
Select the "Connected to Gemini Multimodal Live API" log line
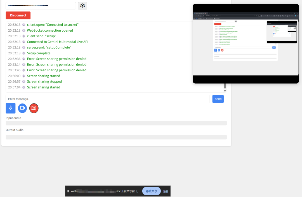pyautogui.click(x=58, y=42)
